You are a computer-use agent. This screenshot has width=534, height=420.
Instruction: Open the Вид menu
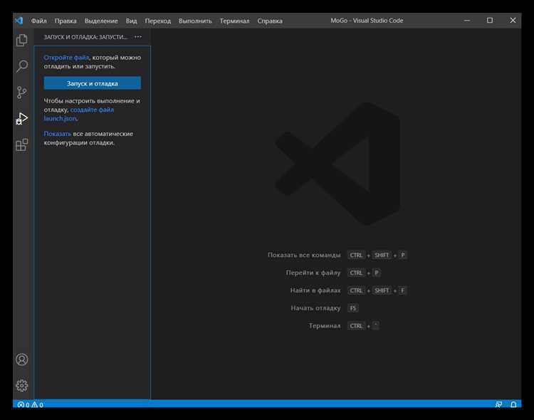[132, 21]
